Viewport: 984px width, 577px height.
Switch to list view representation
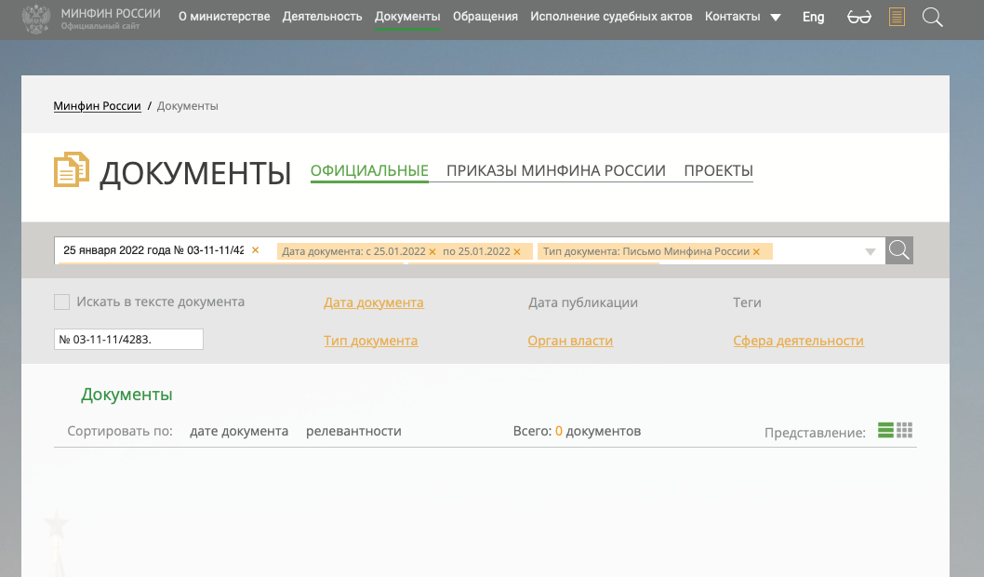point(885,430)
